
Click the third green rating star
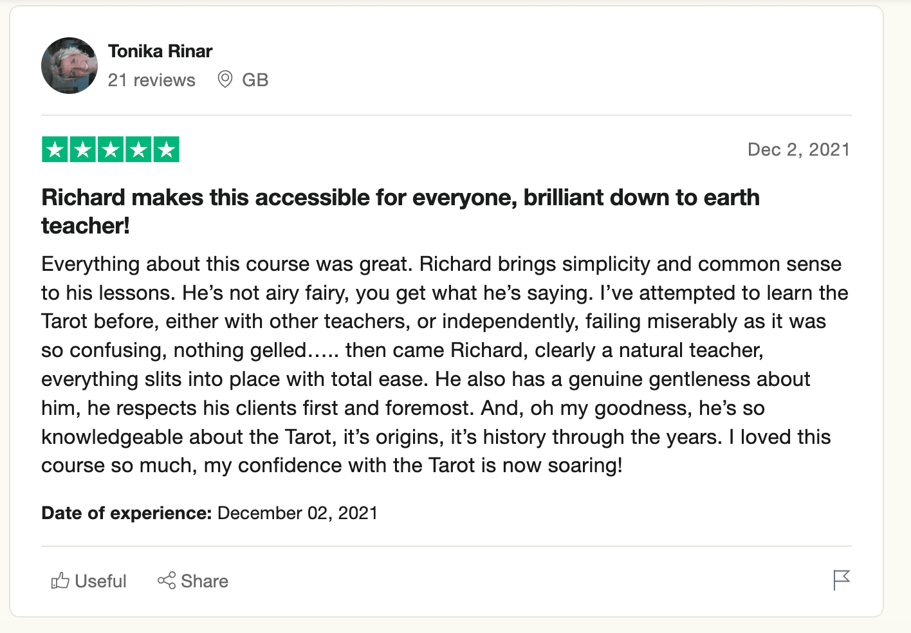pos(111,150)
